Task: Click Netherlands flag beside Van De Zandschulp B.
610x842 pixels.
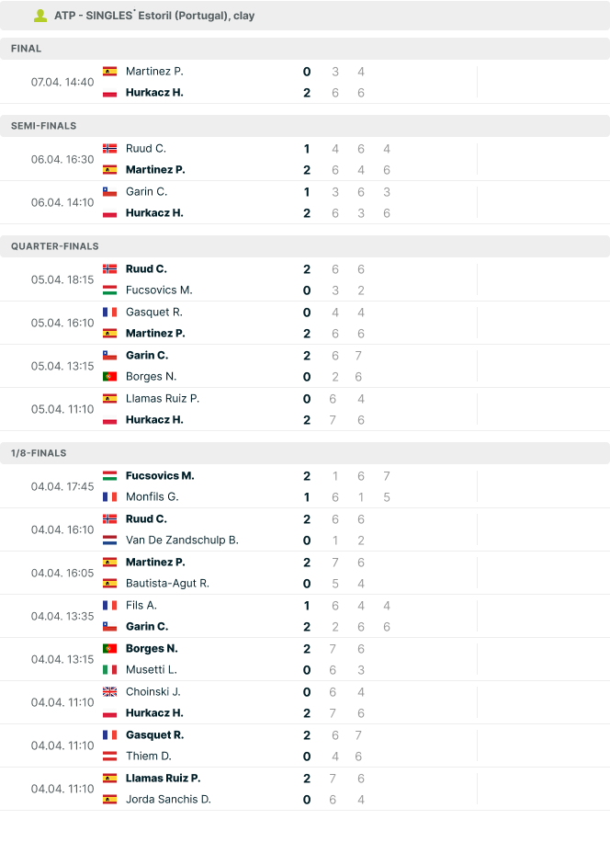Action: tap(110, 540)
